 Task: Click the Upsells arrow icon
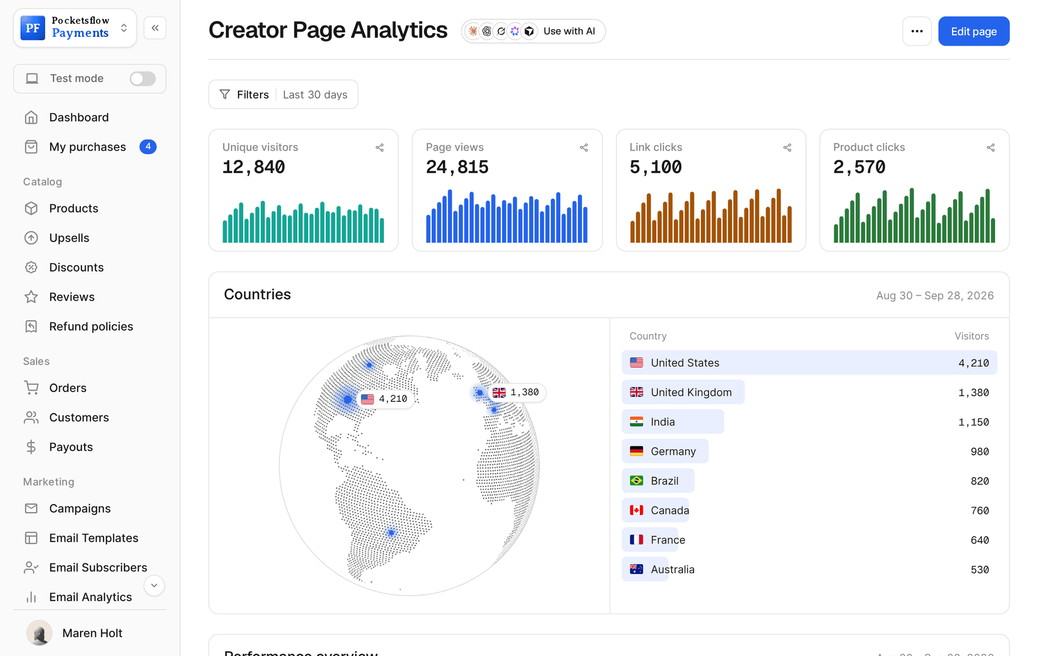(31, 238)
